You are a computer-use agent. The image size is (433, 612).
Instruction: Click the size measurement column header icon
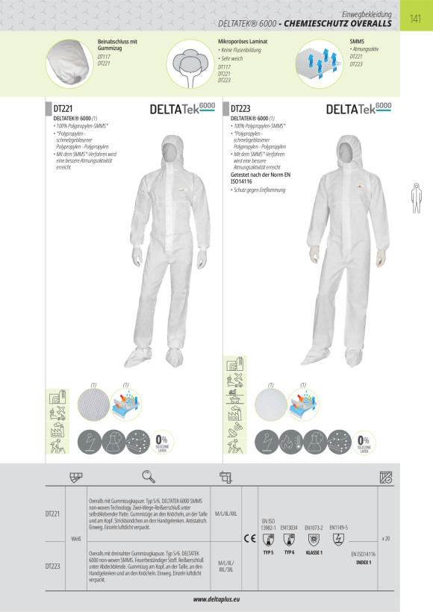pyautogui.click(x=225, y=477)
